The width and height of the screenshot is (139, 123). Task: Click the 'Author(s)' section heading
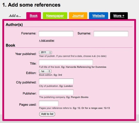[x=14, y=25]
